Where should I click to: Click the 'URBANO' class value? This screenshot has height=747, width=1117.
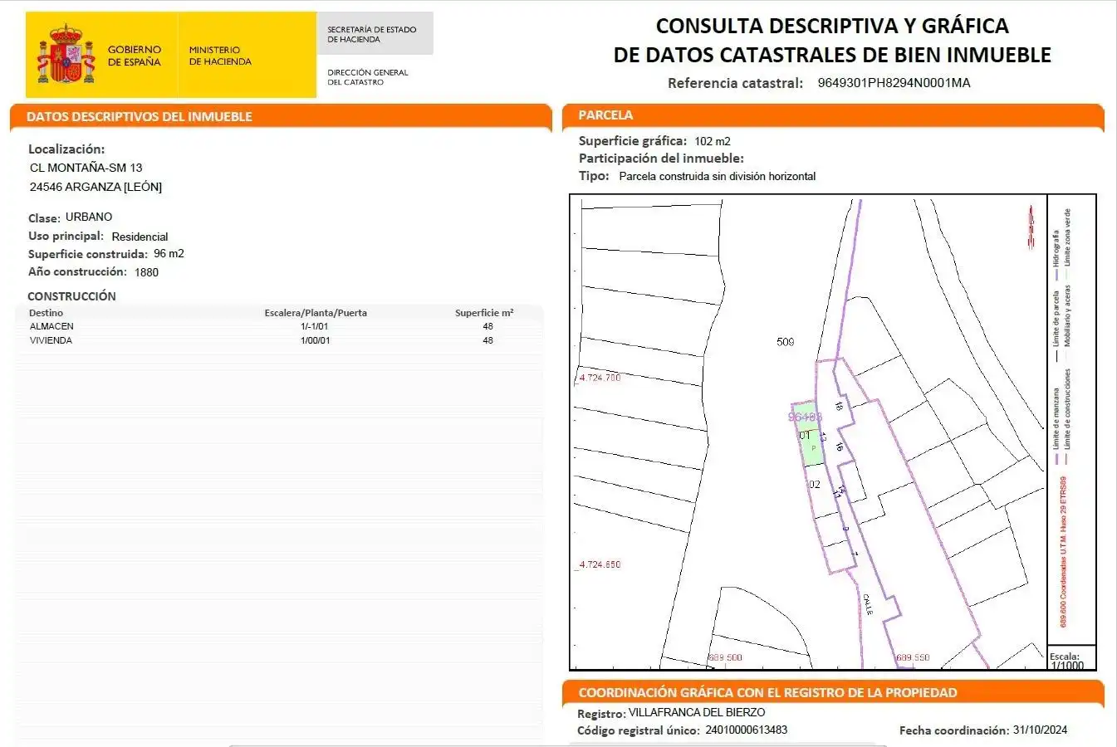tap(89, 217)
